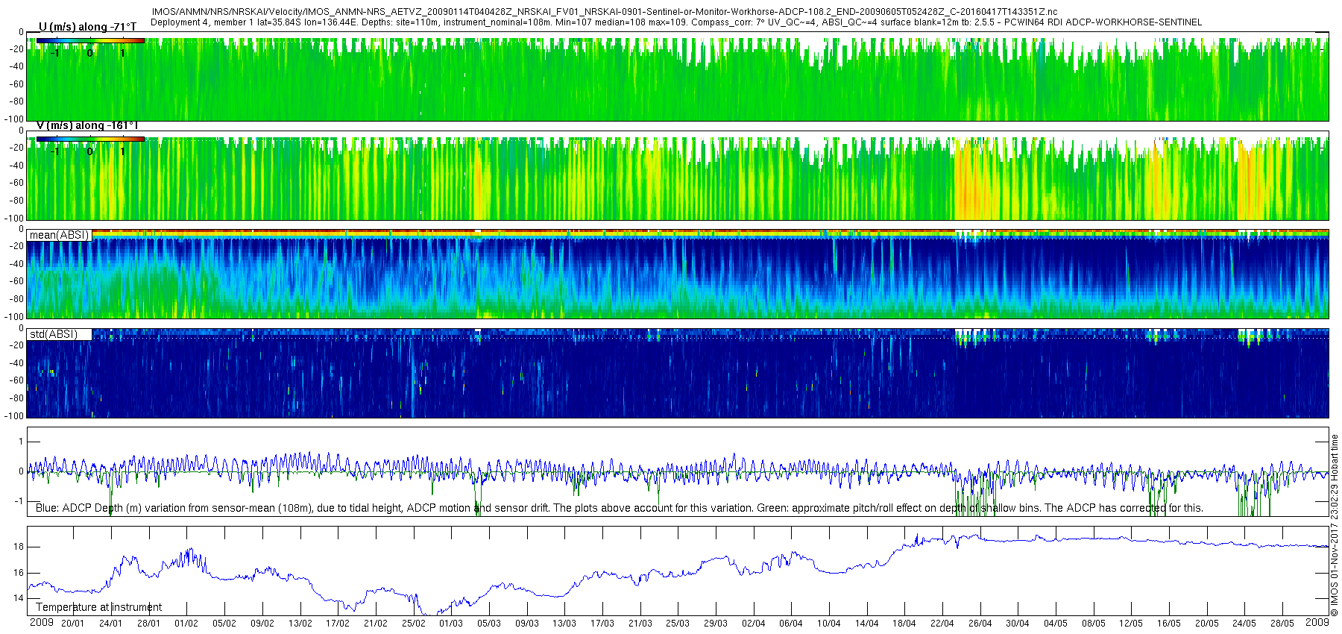The height and width of the screenshot is (634, 1342).
Task: Click the '21/02' date tick label
Action: coord(376,624)
